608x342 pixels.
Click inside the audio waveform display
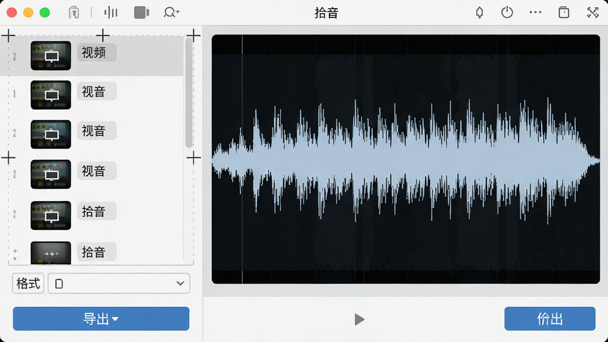(x=406, y=159)
